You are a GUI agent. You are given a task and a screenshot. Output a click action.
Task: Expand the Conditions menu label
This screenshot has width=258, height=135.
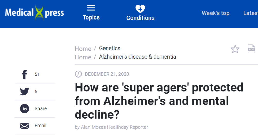tap(140, 18)
